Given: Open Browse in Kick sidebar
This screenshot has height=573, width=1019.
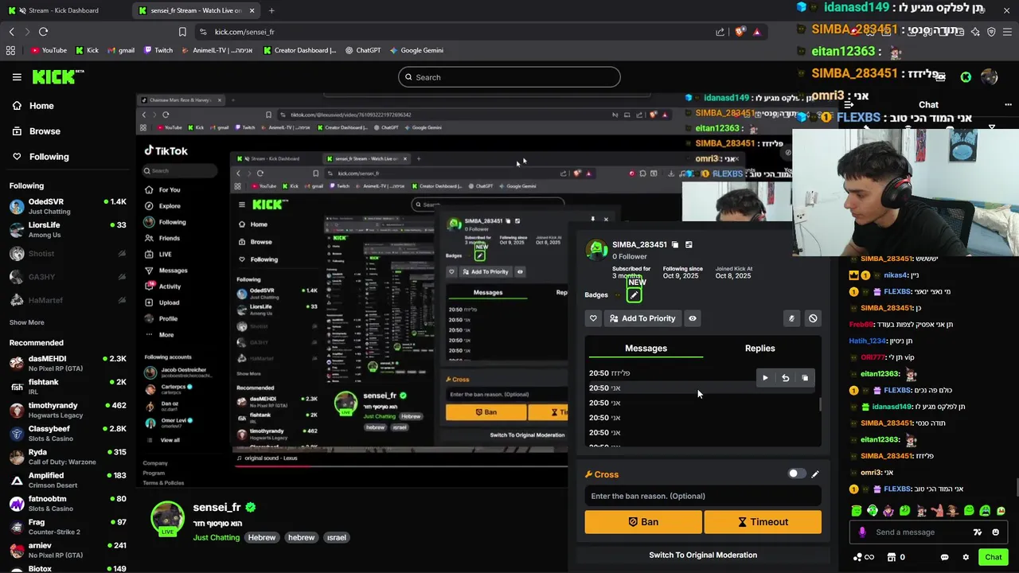Looking at the screenshot, I should 45,131.
